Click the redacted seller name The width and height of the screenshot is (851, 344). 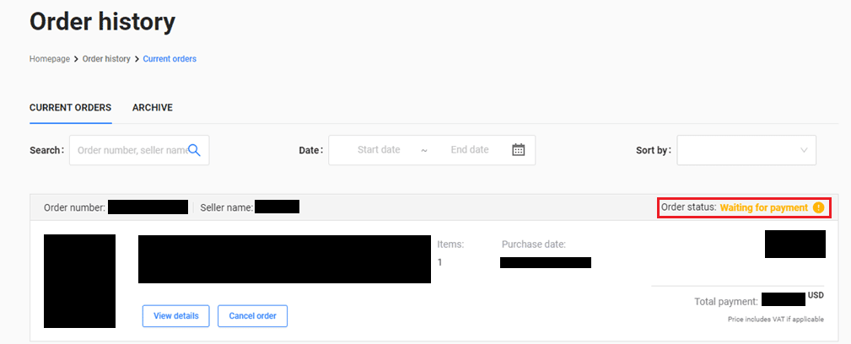277,207
